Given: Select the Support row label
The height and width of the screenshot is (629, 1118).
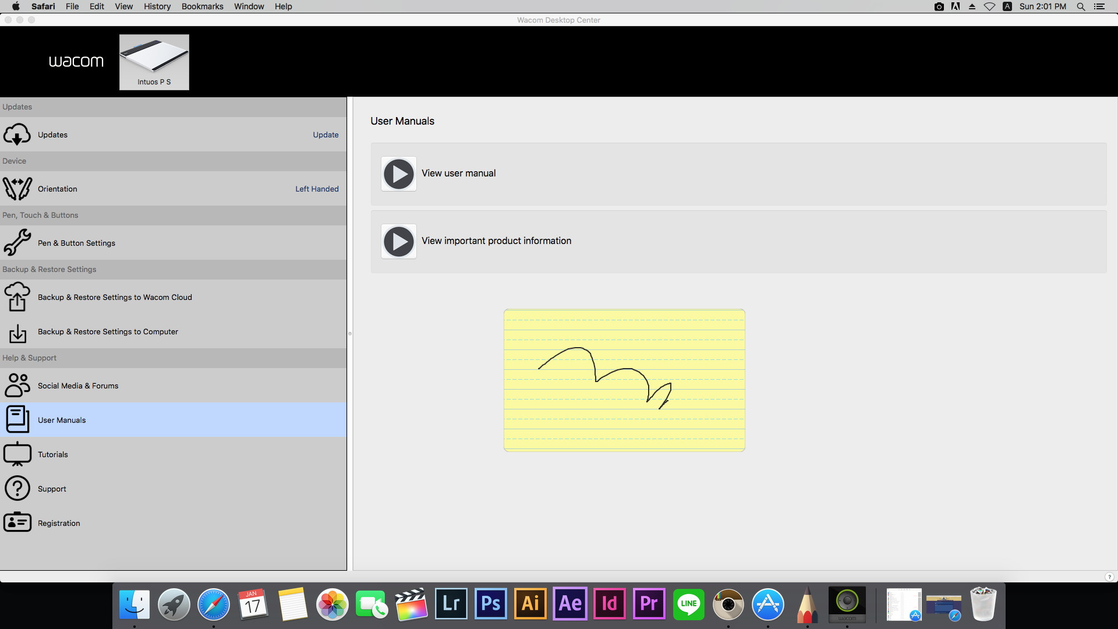Looking at the screenshot, I should point(52,489).
